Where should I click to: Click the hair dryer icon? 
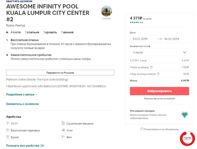(63, 137)
